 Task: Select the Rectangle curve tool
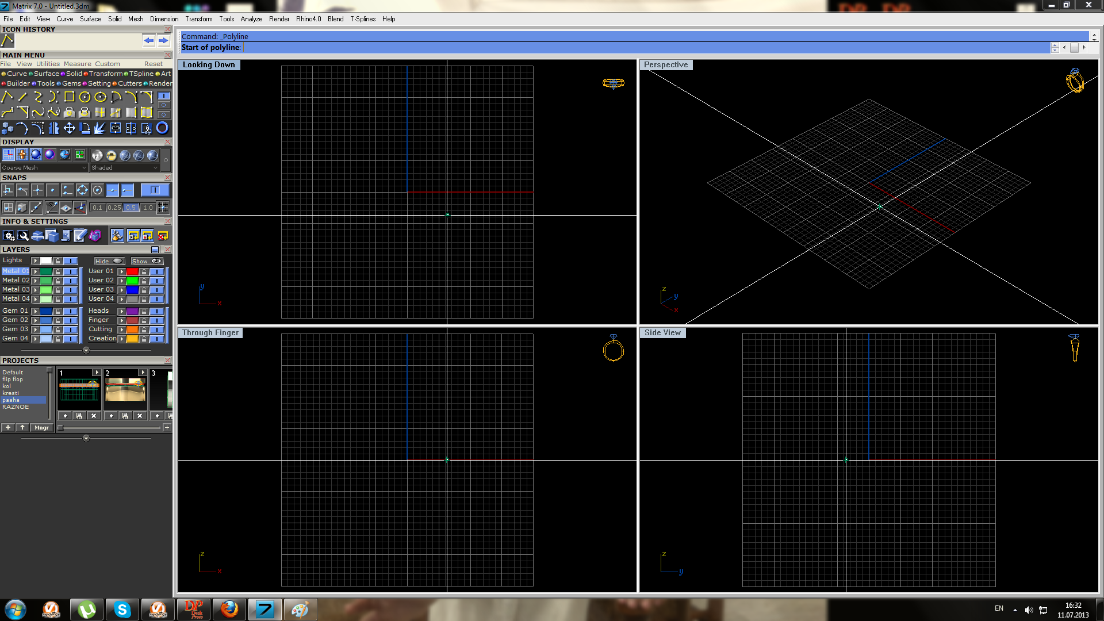(x=69, y=97)
